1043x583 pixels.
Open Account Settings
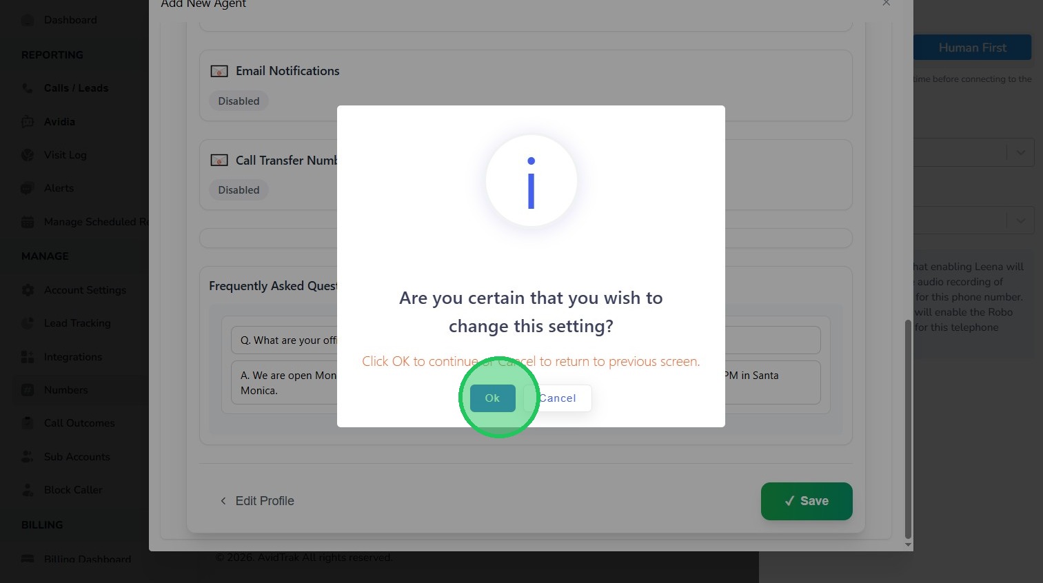[x=85, y=290]
